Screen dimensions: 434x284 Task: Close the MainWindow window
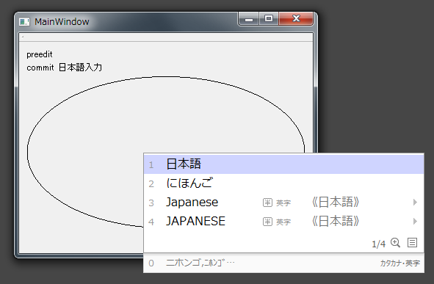point(296,19)
